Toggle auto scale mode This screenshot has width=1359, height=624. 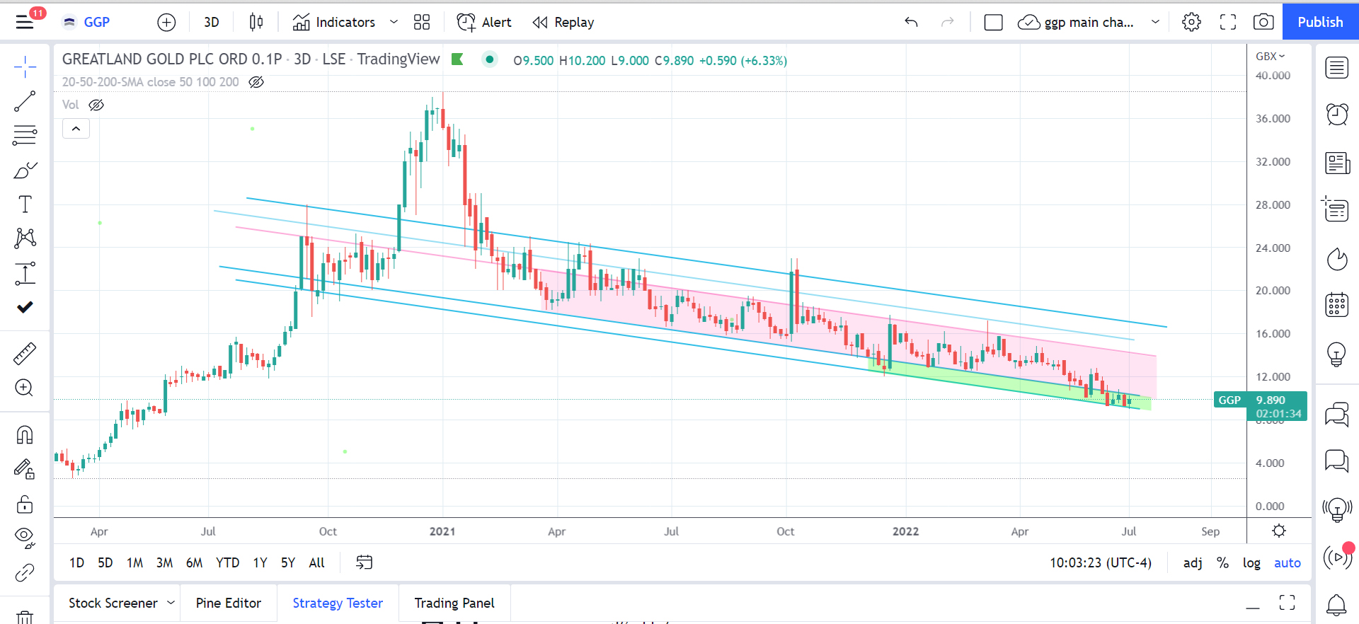click(1288, 562)
